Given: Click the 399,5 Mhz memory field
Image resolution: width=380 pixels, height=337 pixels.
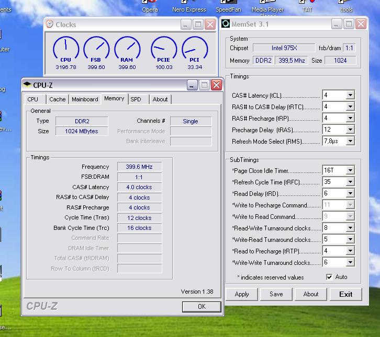Looking at the screenshot, I should pyautogui.click(x=292, y=61).
